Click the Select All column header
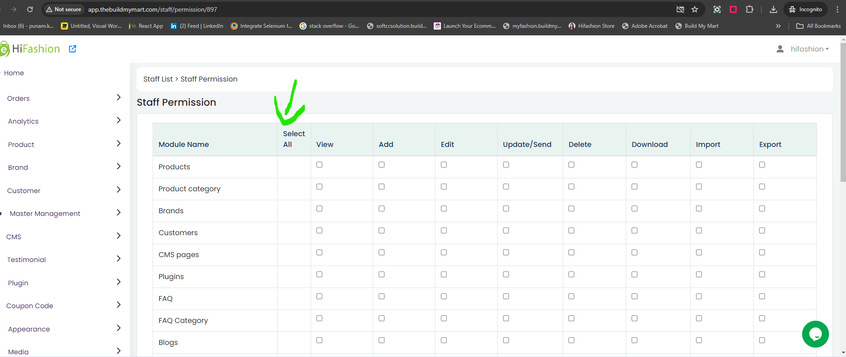 (x=294, y=139)
